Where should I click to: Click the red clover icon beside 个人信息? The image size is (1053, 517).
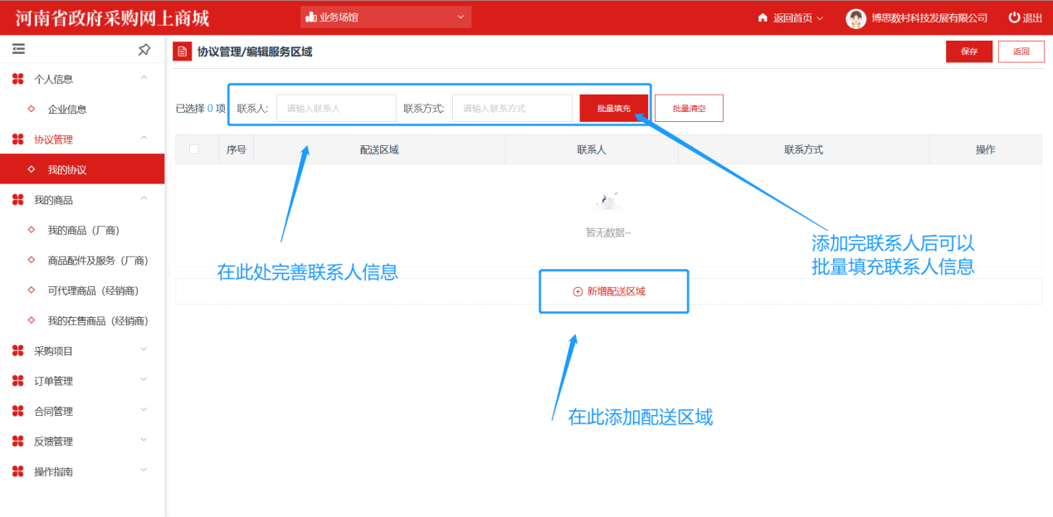pos(18,79)
